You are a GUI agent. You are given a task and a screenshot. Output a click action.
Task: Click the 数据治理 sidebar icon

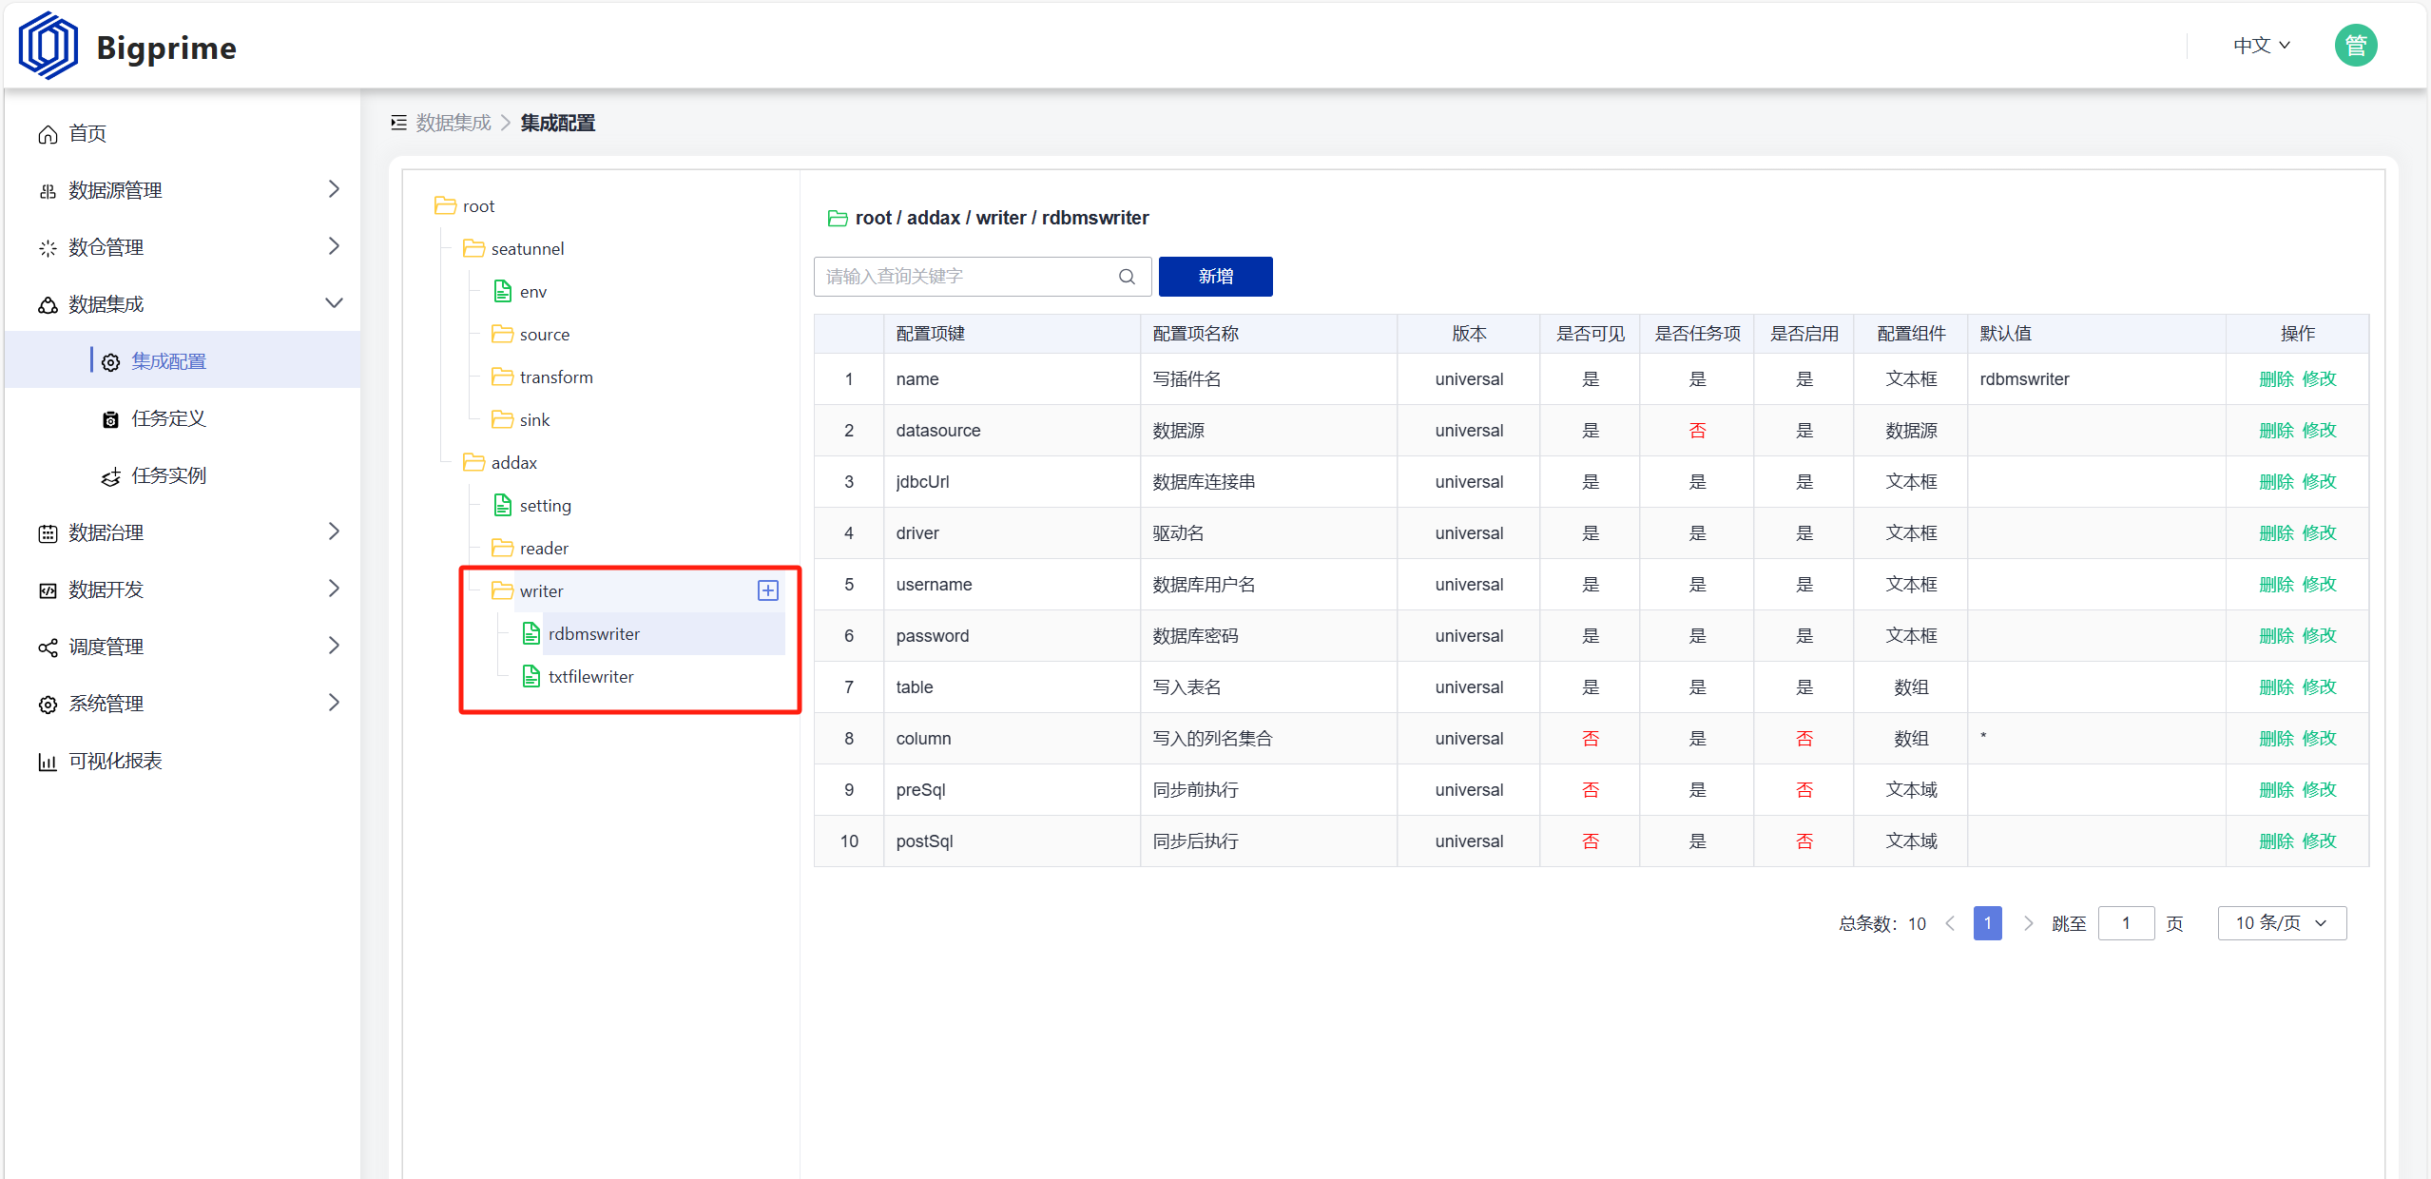[x=48, y=533]
